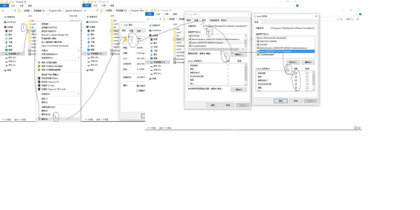Click 软件 (D:) drive in leftmost sidebar
Viewport: 420px width, 210px height.
(x=10, y=58)
